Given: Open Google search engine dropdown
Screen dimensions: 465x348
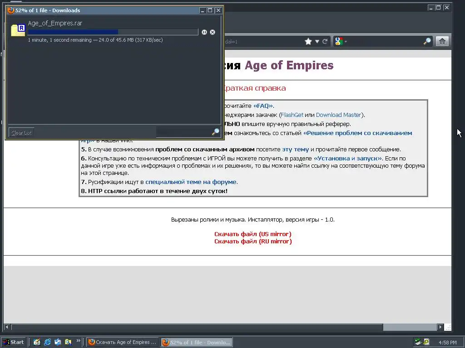Looking at the screenshot, I should point(341,41).
